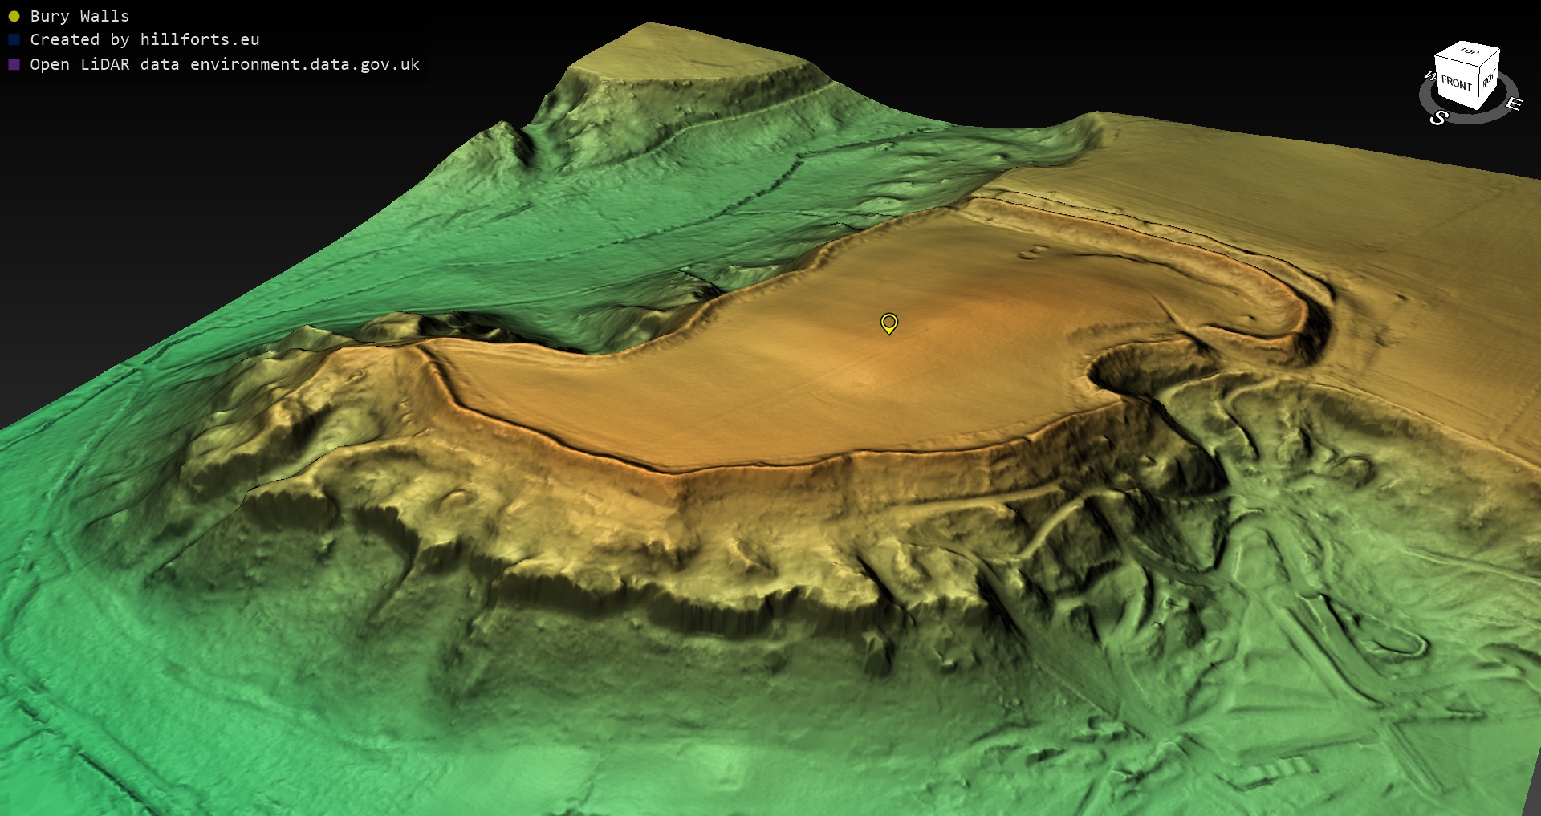Click the W compass letter beside the cube
1541x816 pixels.
click(x=1429, y=76)
